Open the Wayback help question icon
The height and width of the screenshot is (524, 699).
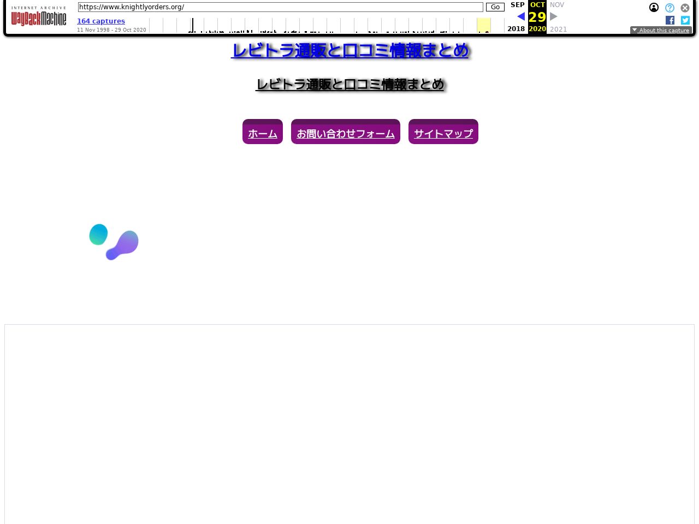tap(670, 8)
